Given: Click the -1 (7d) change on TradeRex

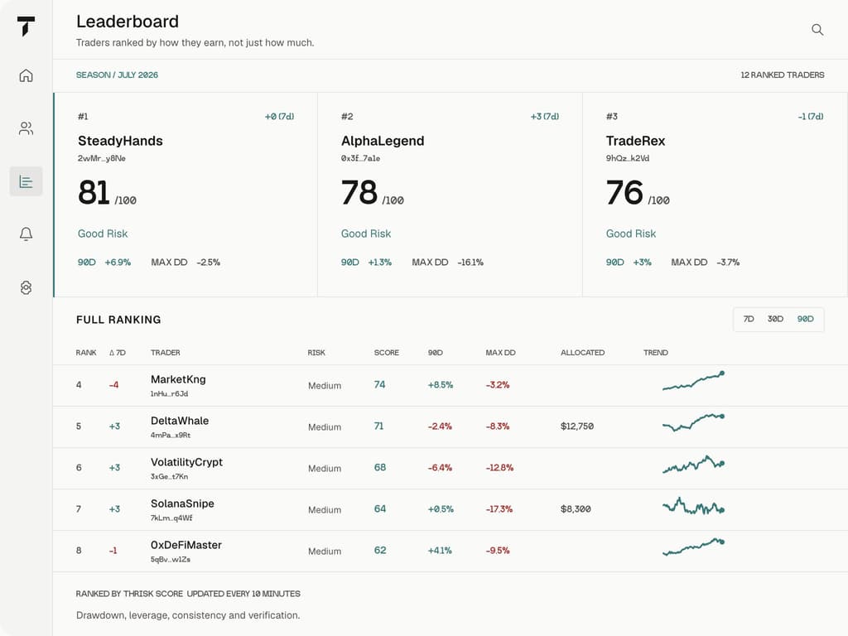Looking at the screenshot, I should (811, 116).
